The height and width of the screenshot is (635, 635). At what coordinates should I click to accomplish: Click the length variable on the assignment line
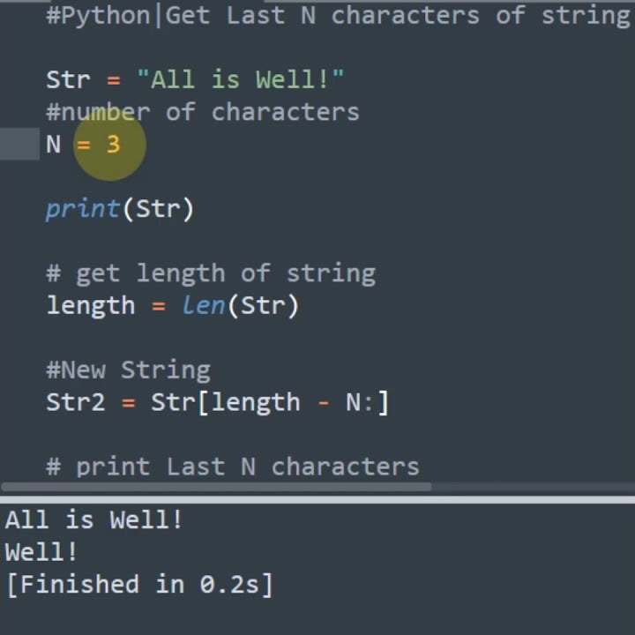point(90,306)
